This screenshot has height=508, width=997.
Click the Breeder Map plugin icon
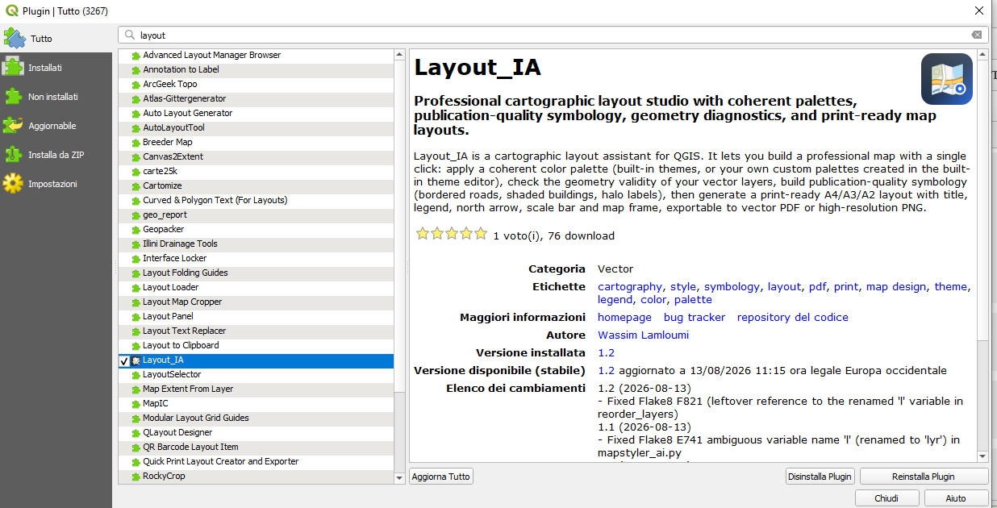[136, 143]
